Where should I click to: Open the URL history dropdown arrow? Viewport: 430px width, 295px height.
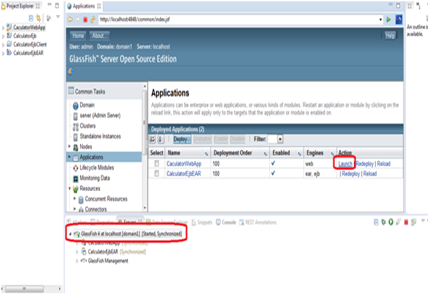381,19
